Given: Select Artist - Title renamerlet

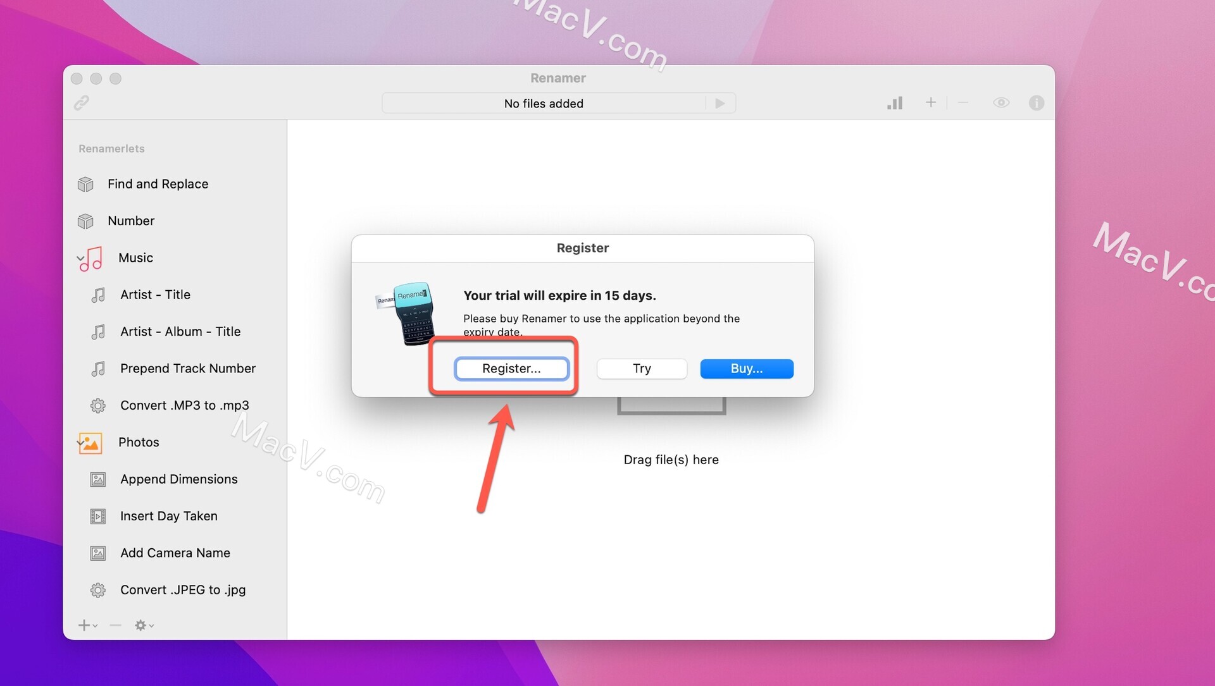Looking at the screenshot, I should pyautogui.click(x=155, y=295).
